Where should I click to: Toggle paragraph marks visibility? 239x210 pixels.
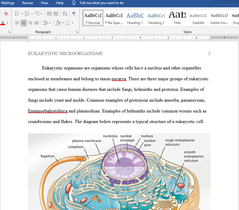(74, 13)
